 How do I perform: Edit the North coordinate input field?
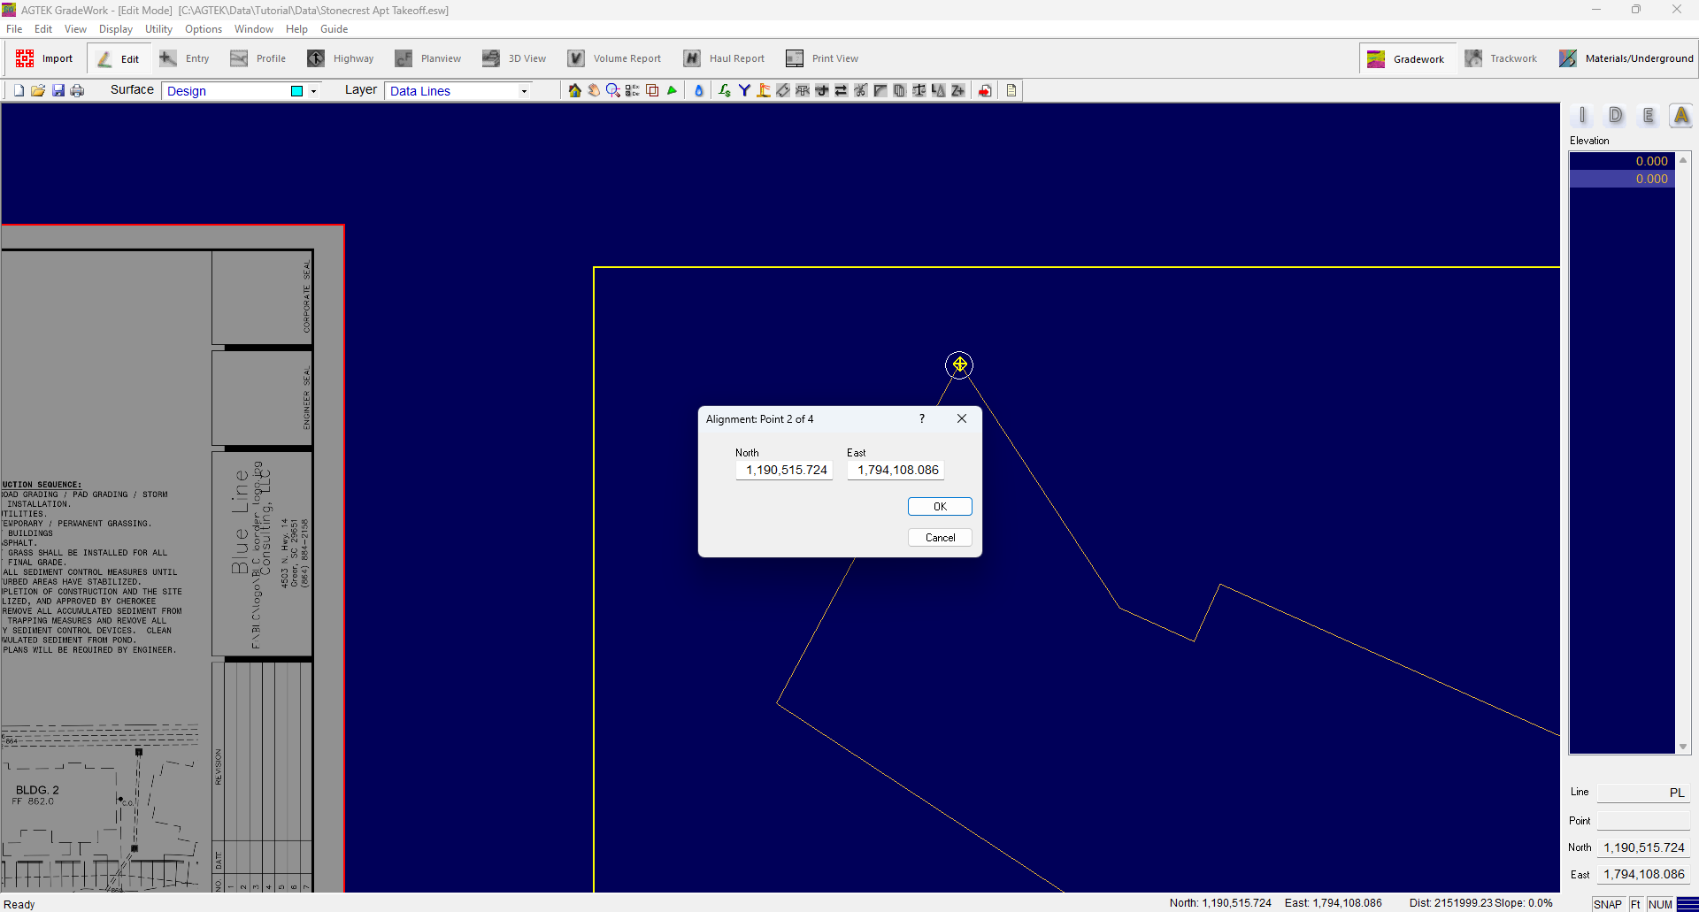tap(783, 470)
